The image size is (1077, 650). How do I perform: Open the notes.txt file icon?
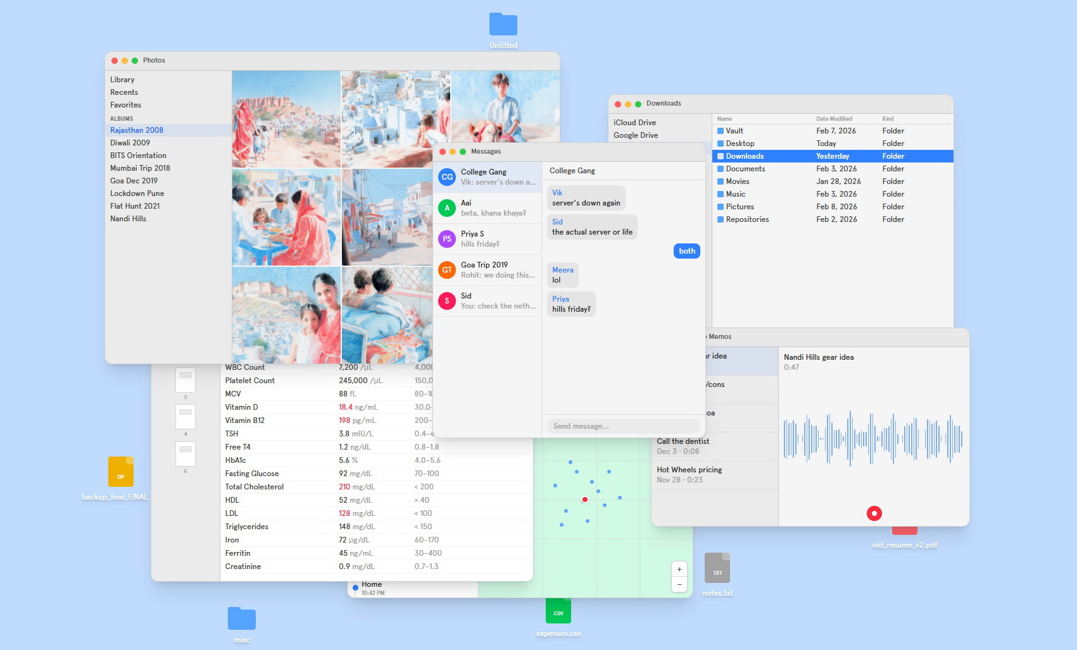pos(717,569)
